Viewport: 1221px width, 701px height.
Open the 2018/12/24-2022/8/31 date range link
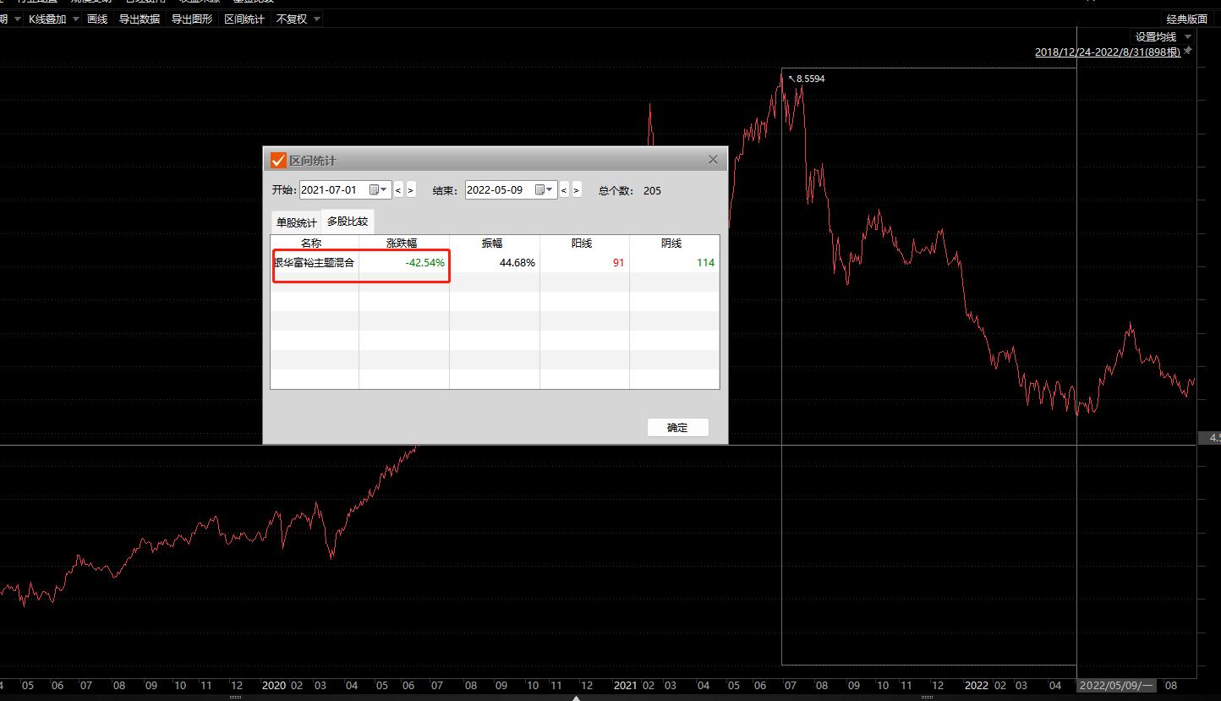[x=1107, y=52]
